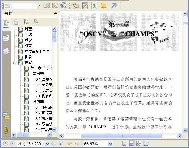The image size is (189, 148).
Task: Switch to continuous page layout
Action: click(x=131, y=143)
